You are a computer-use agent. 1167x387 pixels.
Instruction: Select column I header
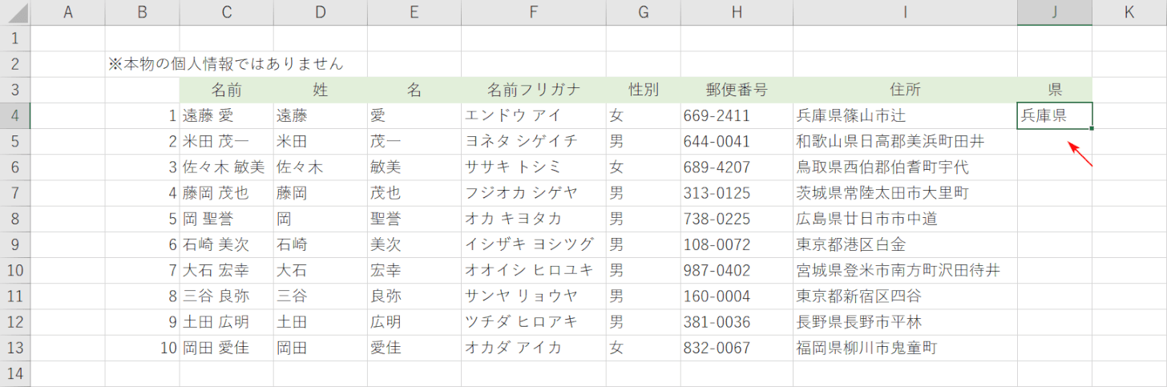(x=906, y=12)
